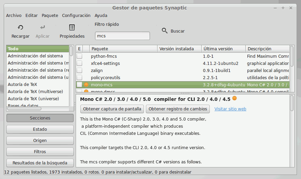Select Autoría de TeX (multiverse) section
The height and width of the screenshot is (179, 301).
click(x=38, y=91)
